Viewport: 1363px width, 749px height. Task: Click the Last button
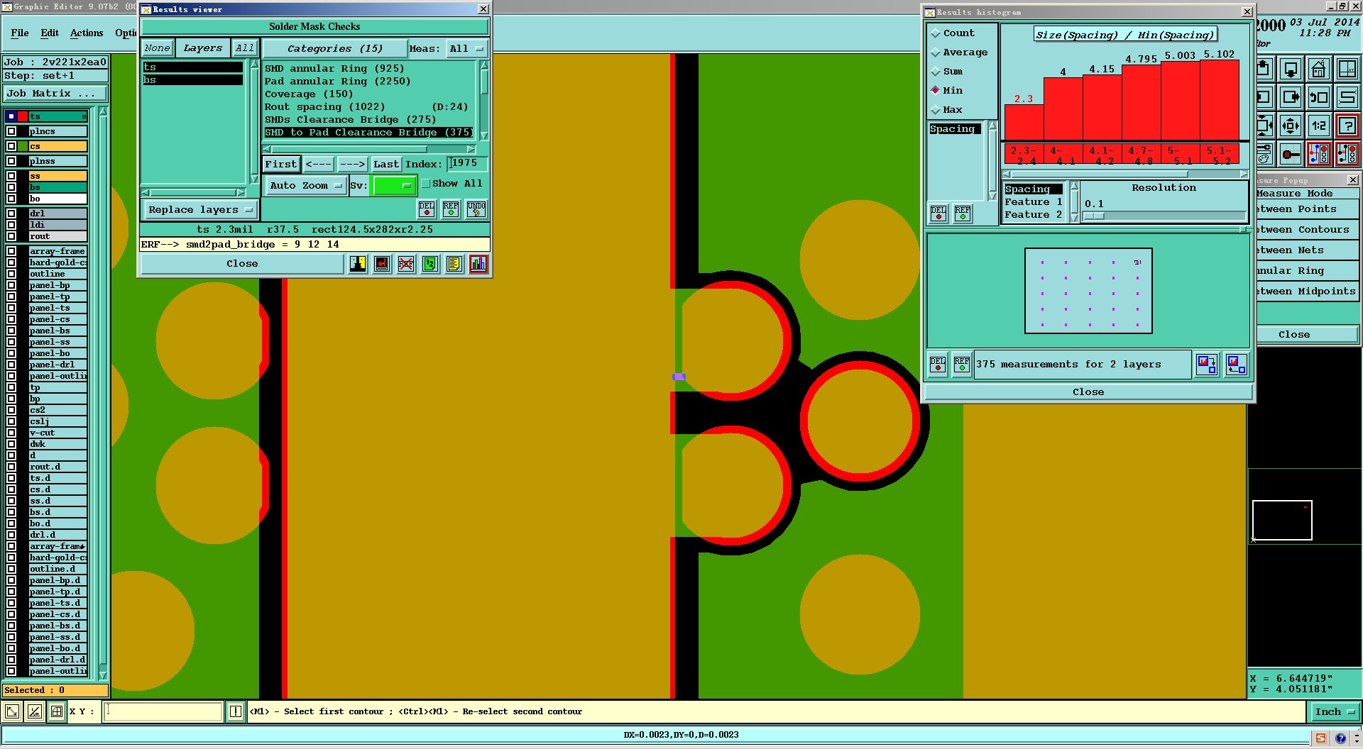(x=386, y=165)
